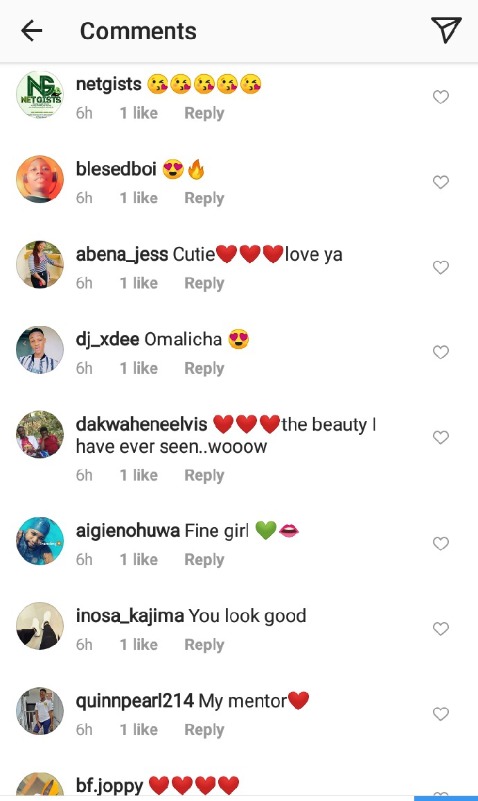Screen dimensions: 478x801
Task: View 1 like on blesedboi's comment
Action: (x=139, y=198)
